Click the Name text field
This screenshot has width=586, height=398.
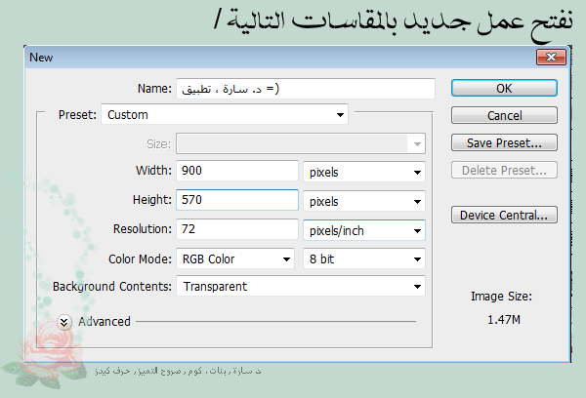click(x=305, y=89)
